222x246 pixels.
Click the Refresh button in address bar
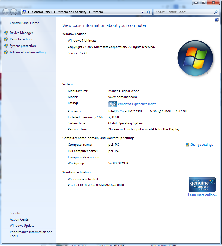(148, 12)
